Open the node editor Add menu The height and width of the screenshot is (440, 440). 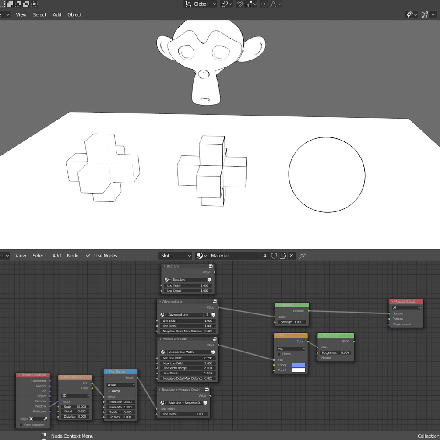pos(56,256)
